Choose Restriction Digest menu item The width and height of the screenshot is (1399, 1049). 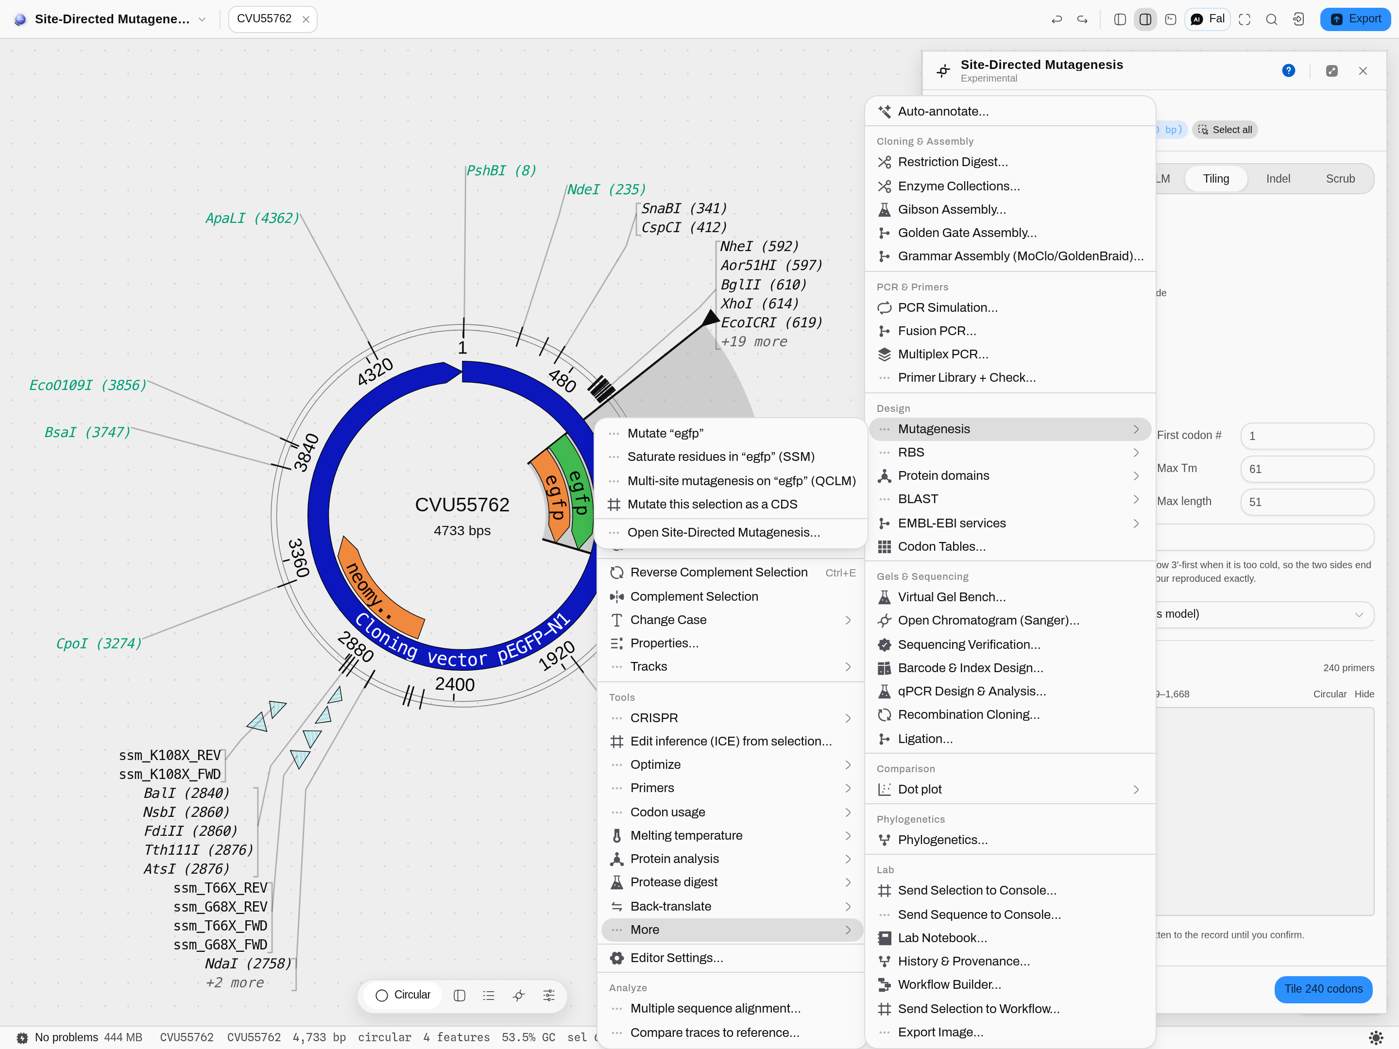(1010, 162)
